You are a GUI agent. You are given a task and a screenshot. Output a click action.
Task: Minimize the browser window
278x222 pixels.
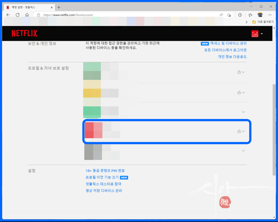(251, 7)
